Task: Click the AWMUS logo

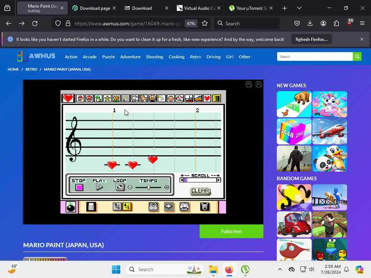Action: pyautogui.click(x=36, y=56)
